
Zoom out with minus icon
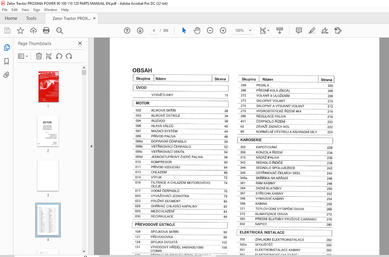point(210,31)
